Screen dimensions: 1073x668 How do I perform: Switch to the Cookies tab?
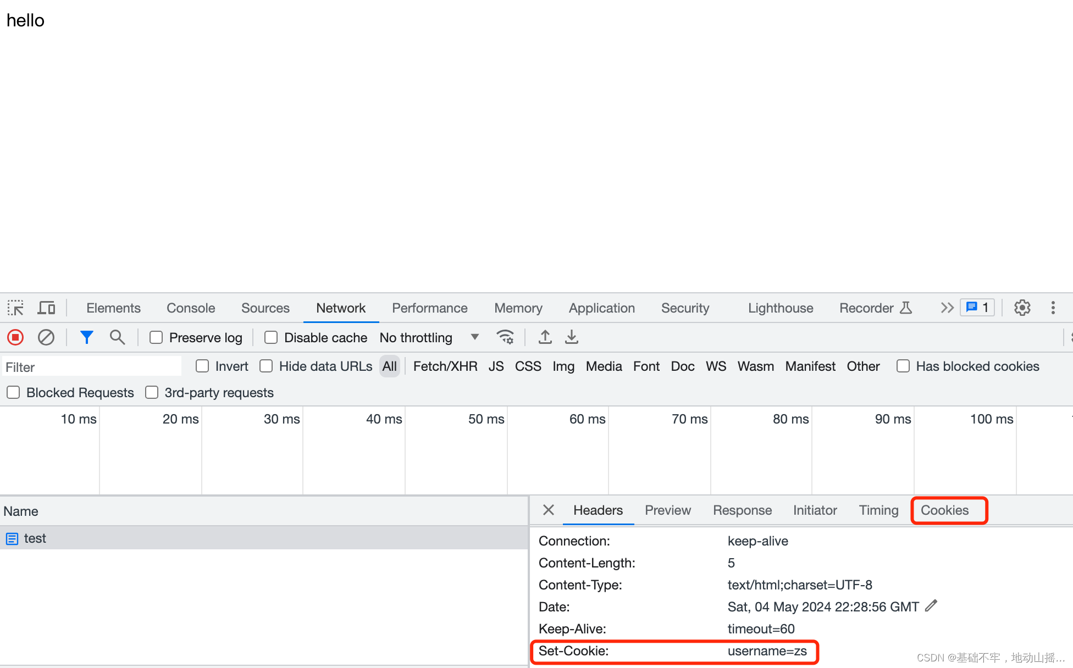(x=944, y=510)
